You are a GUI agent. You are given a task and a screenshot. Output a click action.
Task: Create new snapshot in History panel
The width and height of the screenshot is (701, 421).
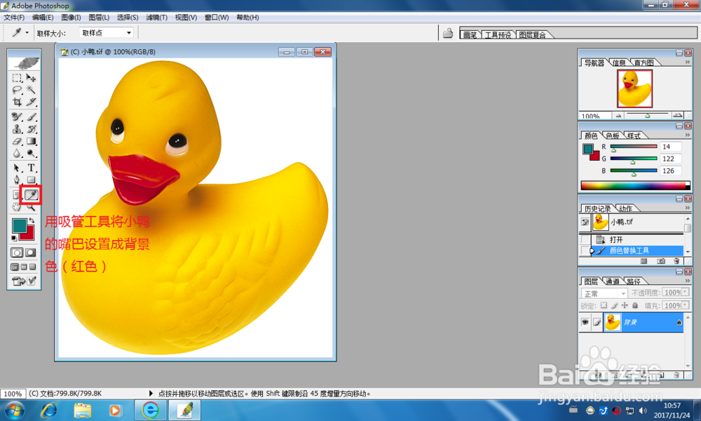tap(661, 261)
